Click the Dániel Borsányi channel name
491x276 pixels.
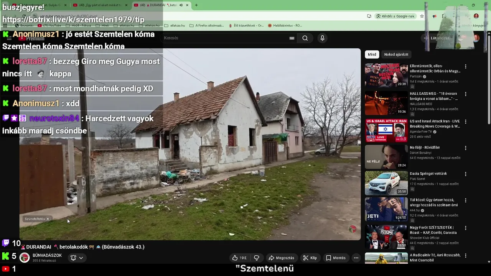[421, 153]
